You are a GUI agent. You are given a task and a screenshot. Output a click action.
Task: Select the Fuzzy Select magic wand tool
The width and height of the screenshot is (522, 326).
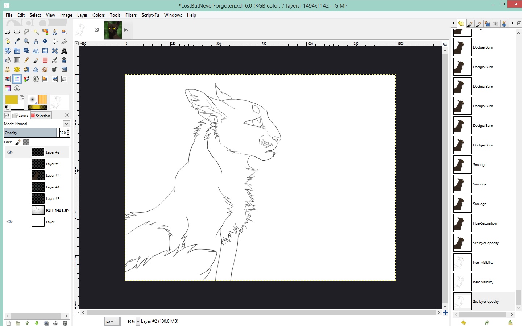[x=36, y=32]
